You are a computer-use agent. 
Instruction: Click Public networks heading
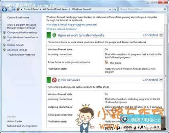point(69,80)
